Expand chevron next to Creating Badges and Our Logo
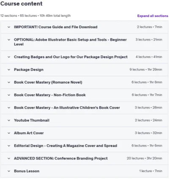 (9, 57)
